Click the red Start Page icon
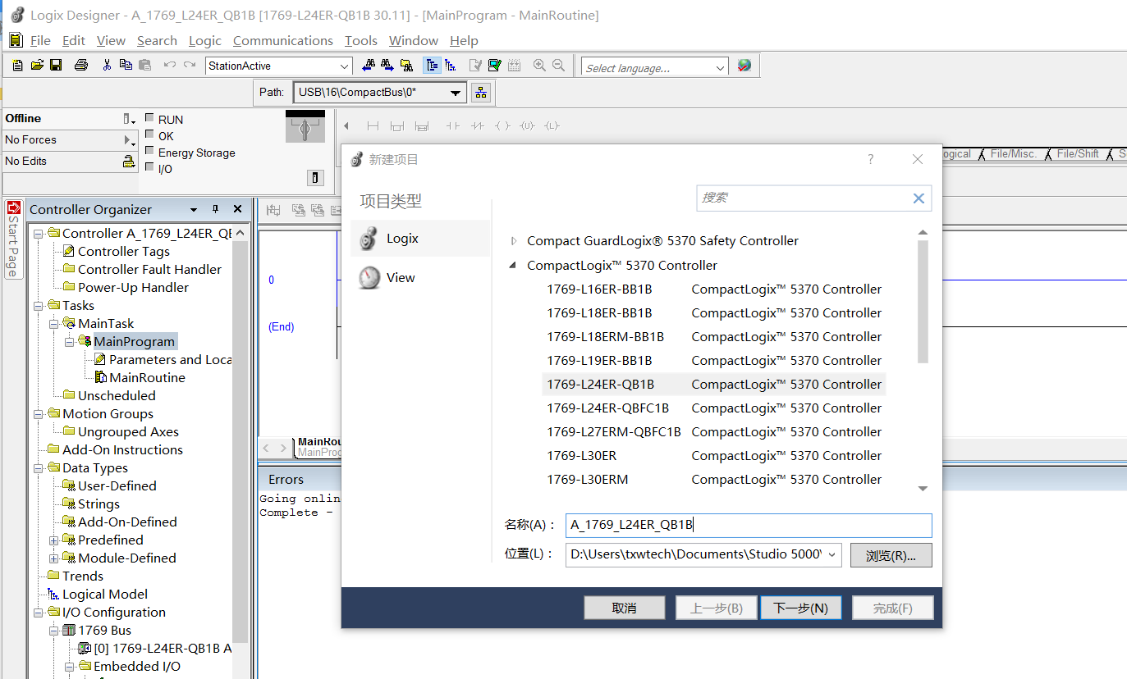This screenshot has width=1127, height=679. click(13, 207)
